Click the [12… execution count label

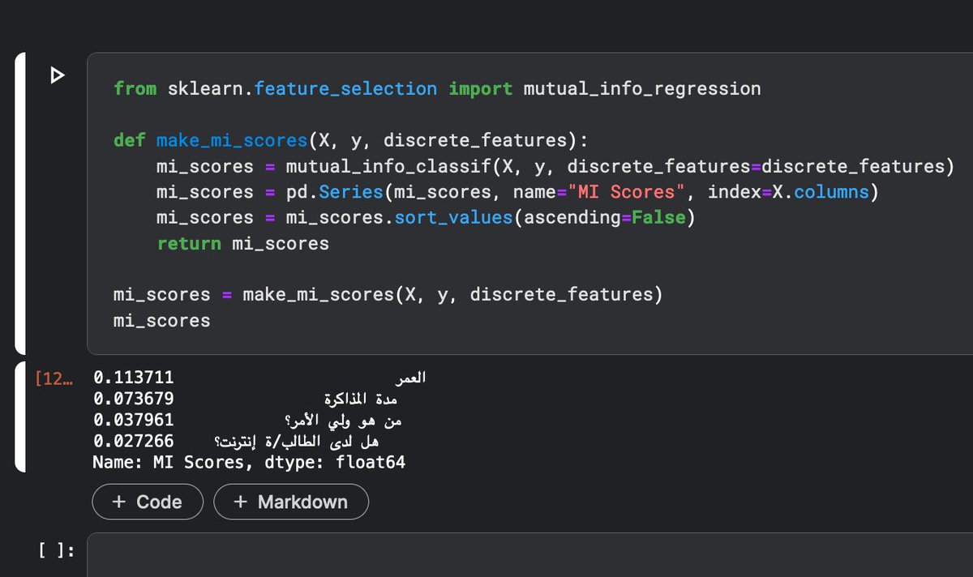54,378
